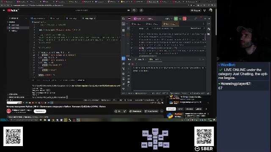
Task: Open the on-screen keyboard in the search box
Action: coord(128,10)
